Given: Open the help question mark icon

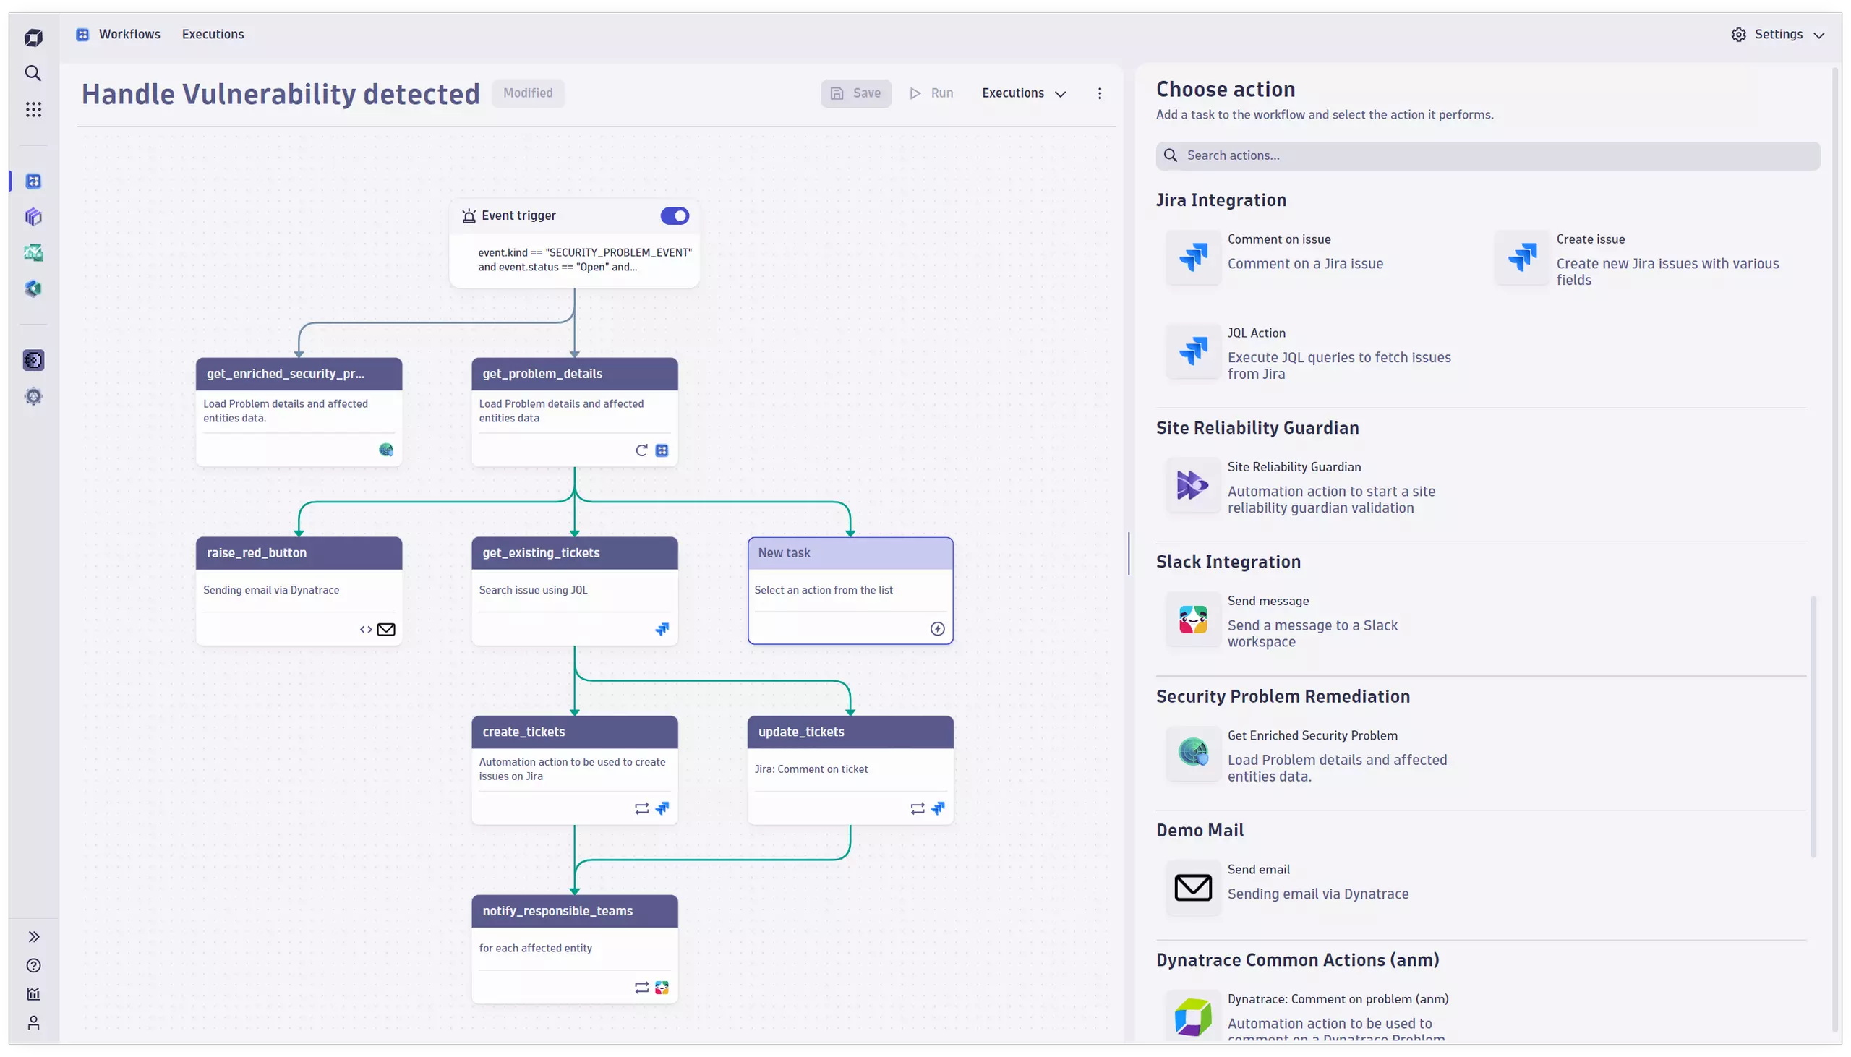Looking at the screenshot, I should click(x=33, y=965).
